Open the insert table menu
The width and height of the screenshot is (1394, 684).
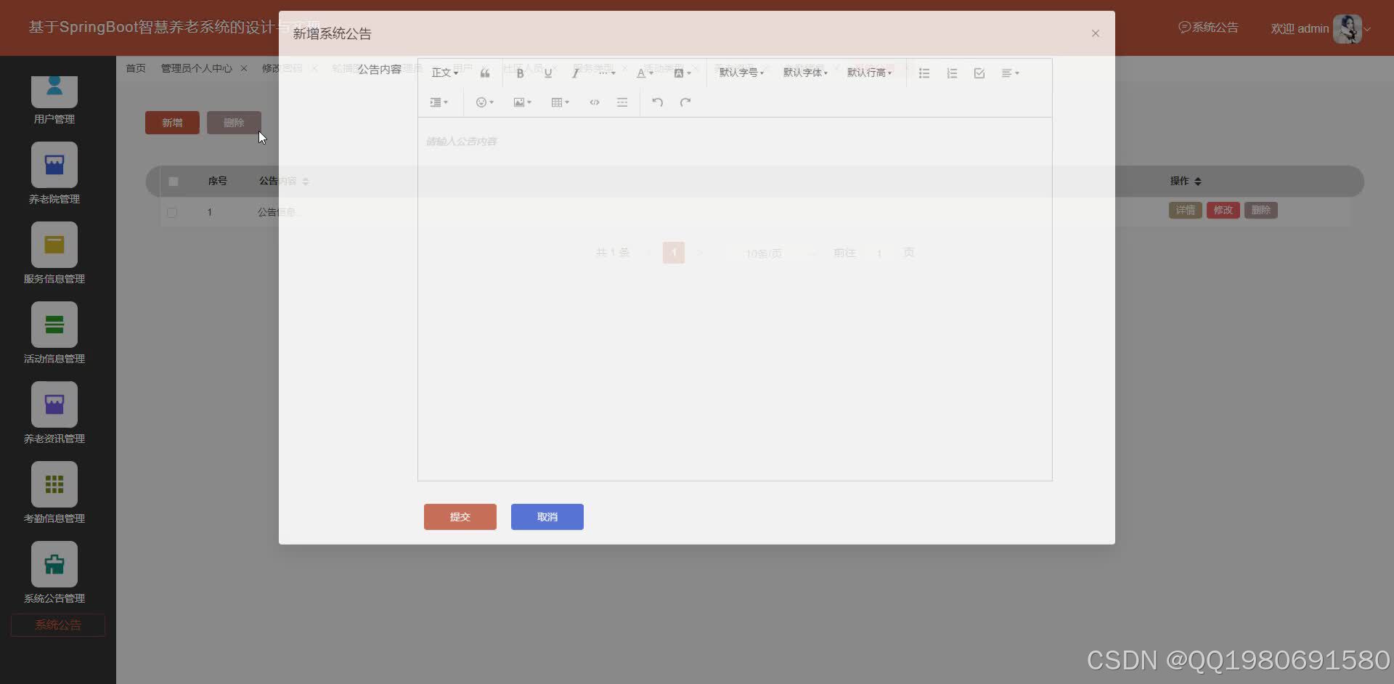(x=560, y=102)
